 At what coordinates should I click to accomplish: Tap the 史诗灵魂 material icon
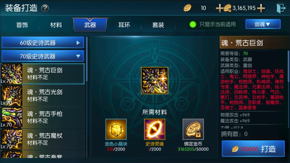coord(155,129)
